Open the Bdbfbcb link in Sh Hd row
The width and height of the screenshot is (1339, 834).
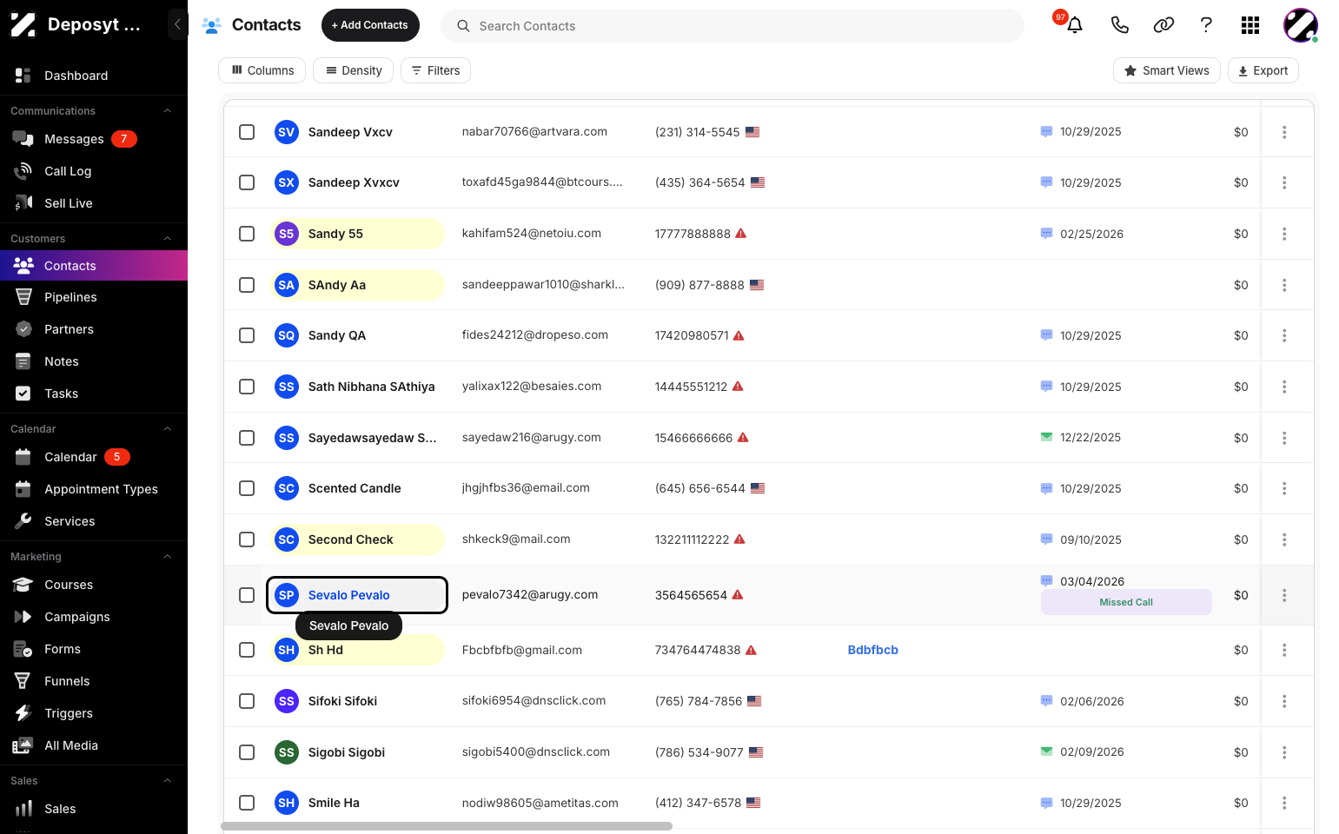(872, 650)
